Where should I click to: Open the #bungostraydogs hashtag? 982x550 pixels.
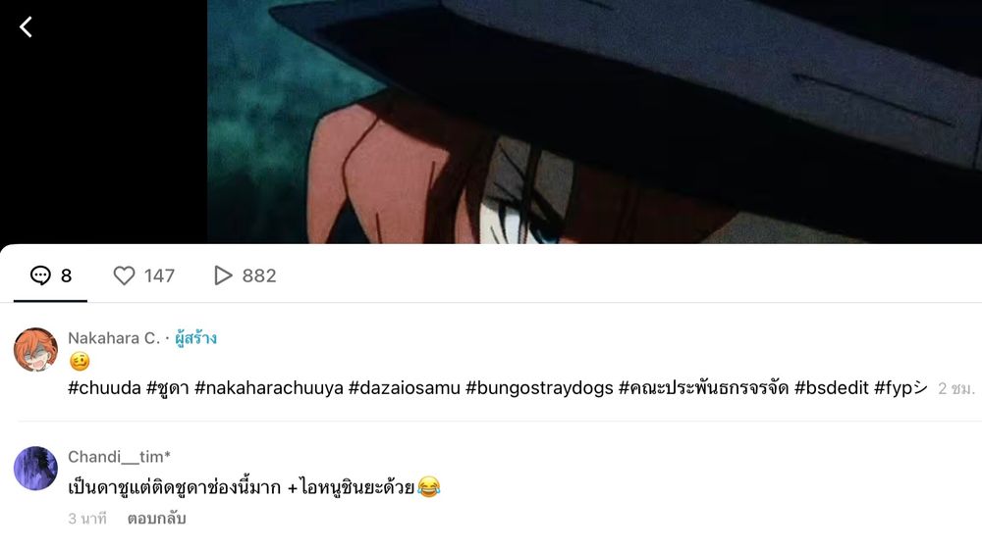[x=539, y=388]
